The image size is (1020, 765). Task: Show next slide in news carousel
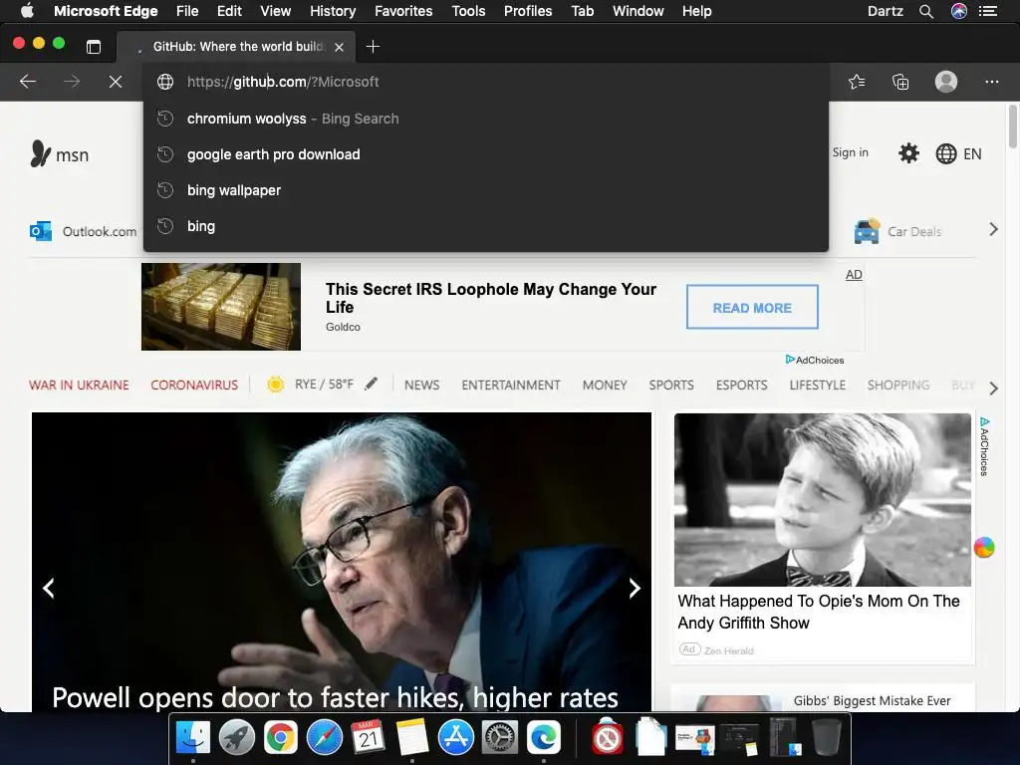coord(635,588)
